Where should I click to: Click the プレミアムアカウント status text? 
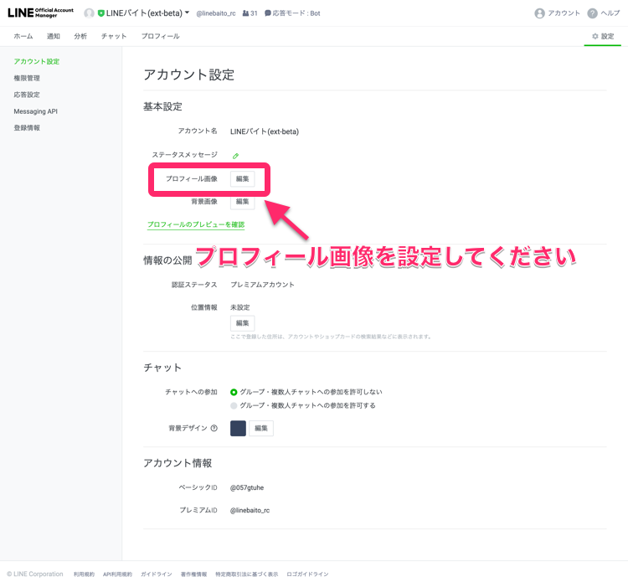(262, 285)
